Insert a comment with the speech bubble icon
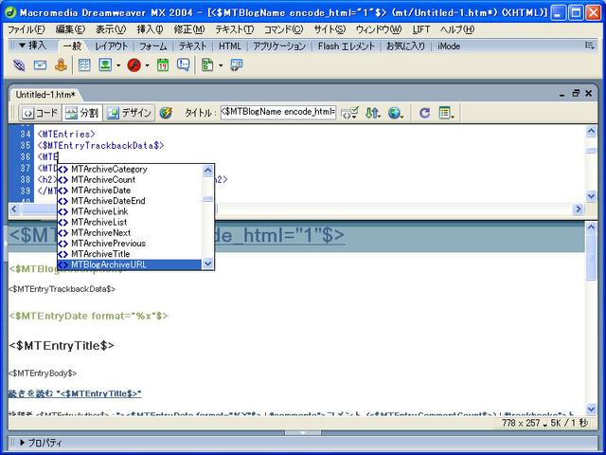Image resolution: width=606 pixels, height=455 pixels. click(183, 65)
